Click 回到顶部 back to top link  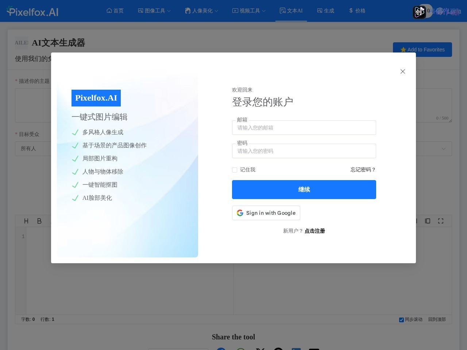click(437, 319)
